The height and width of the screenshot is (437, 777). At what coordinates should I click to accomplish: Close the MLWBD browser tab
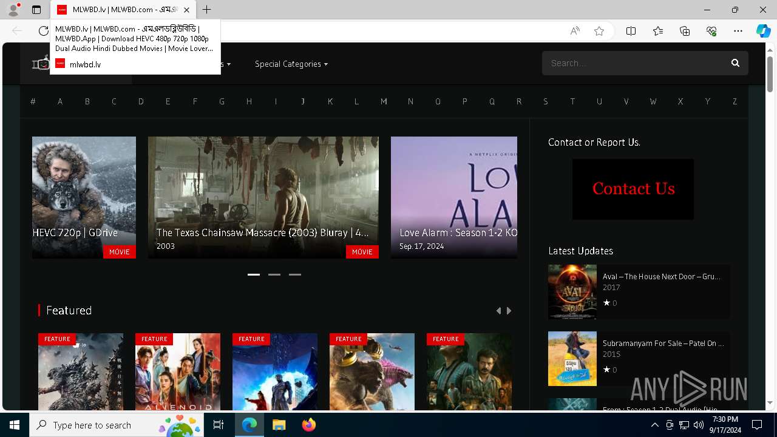tap(186, 10)
